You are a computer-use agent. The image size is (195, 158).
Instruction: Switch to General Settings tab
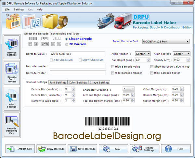(x=36, y=82)
